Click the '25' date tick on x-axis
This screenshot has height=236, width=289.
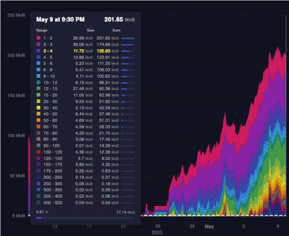pos(158,226)
